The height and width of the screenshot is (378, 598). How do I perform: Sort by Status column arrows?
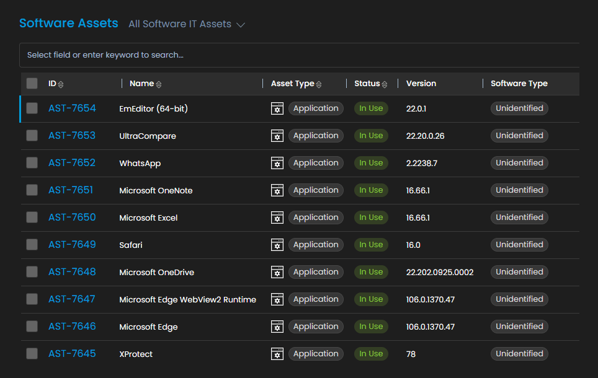(385, 84)
